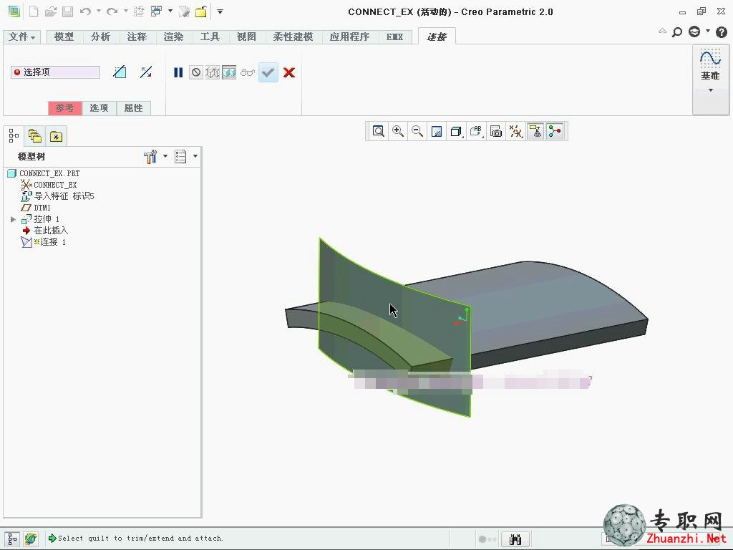Accept the feature with the green checkmark
733x550 pixels.
tap(268, 72)
